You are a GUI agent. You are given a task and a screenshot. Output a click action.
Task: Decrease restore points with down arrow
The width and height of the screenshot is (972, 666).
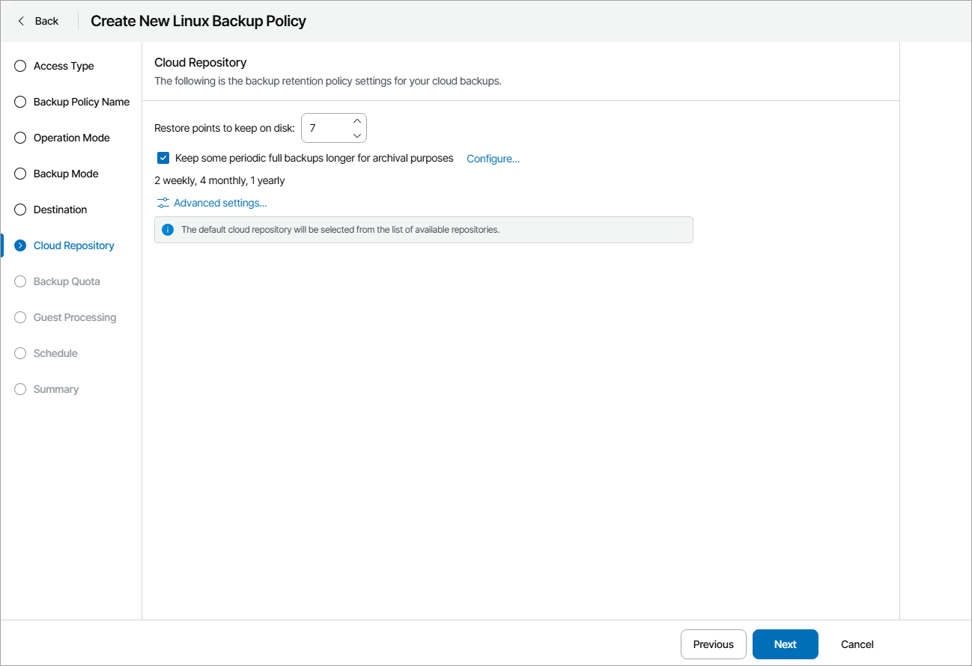(357, 135)
